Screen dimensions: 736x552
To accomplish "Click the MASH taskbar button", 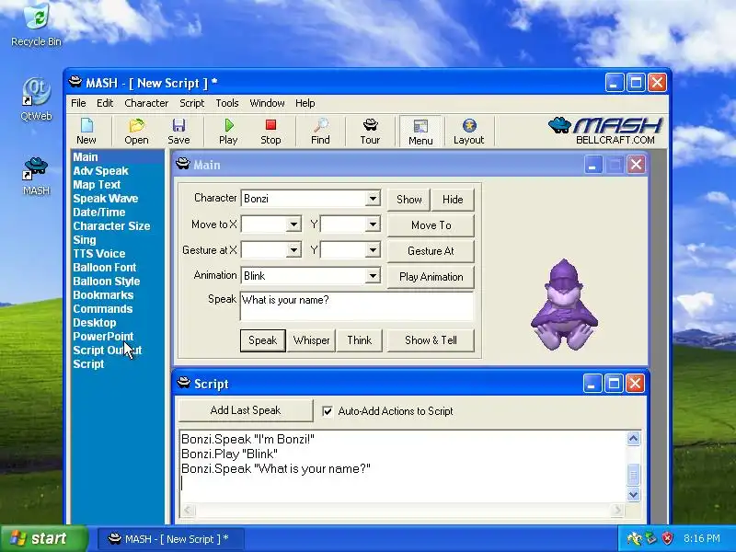I will coord(170,538).
